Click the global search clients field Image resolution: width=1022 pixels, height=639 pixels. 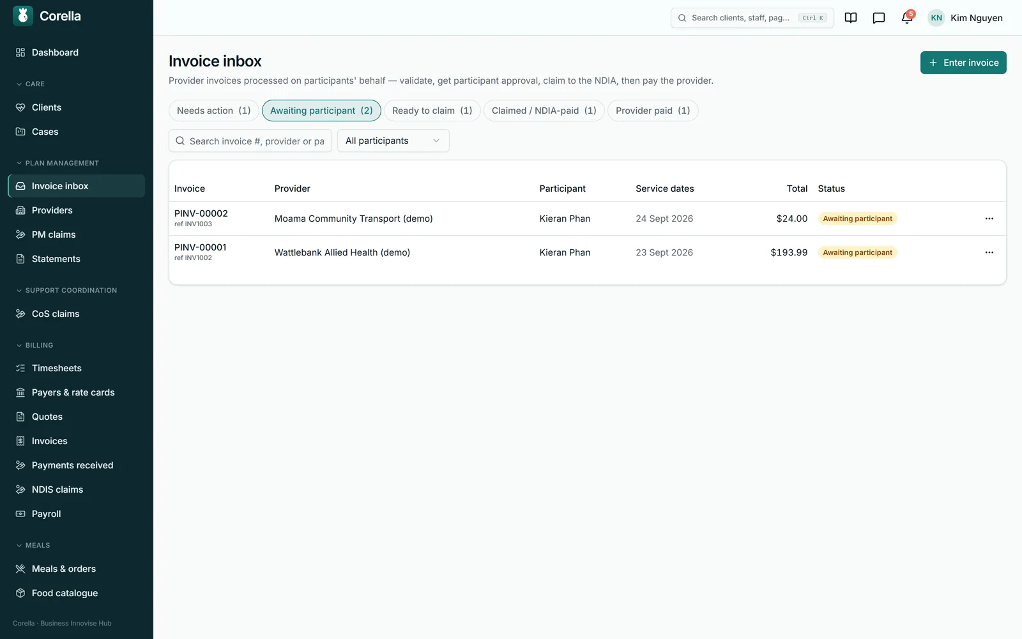pos(752,18)
